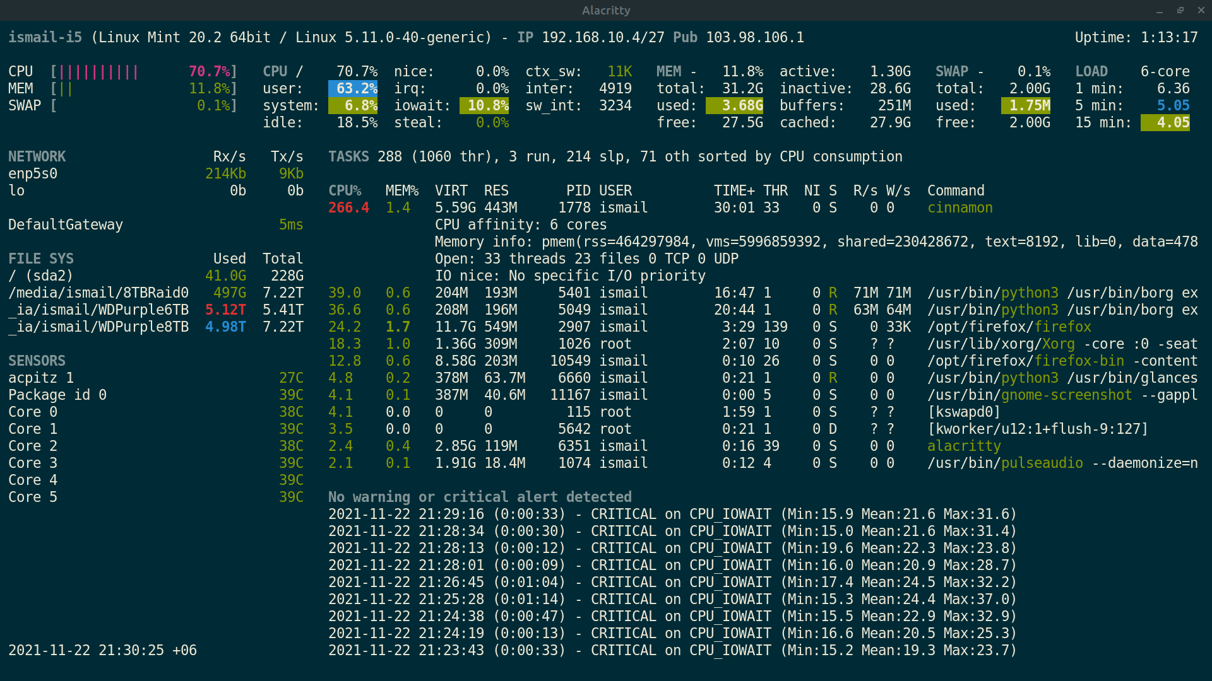
Task: Click the Package id 0 sensor row
Action: [156, 395]
